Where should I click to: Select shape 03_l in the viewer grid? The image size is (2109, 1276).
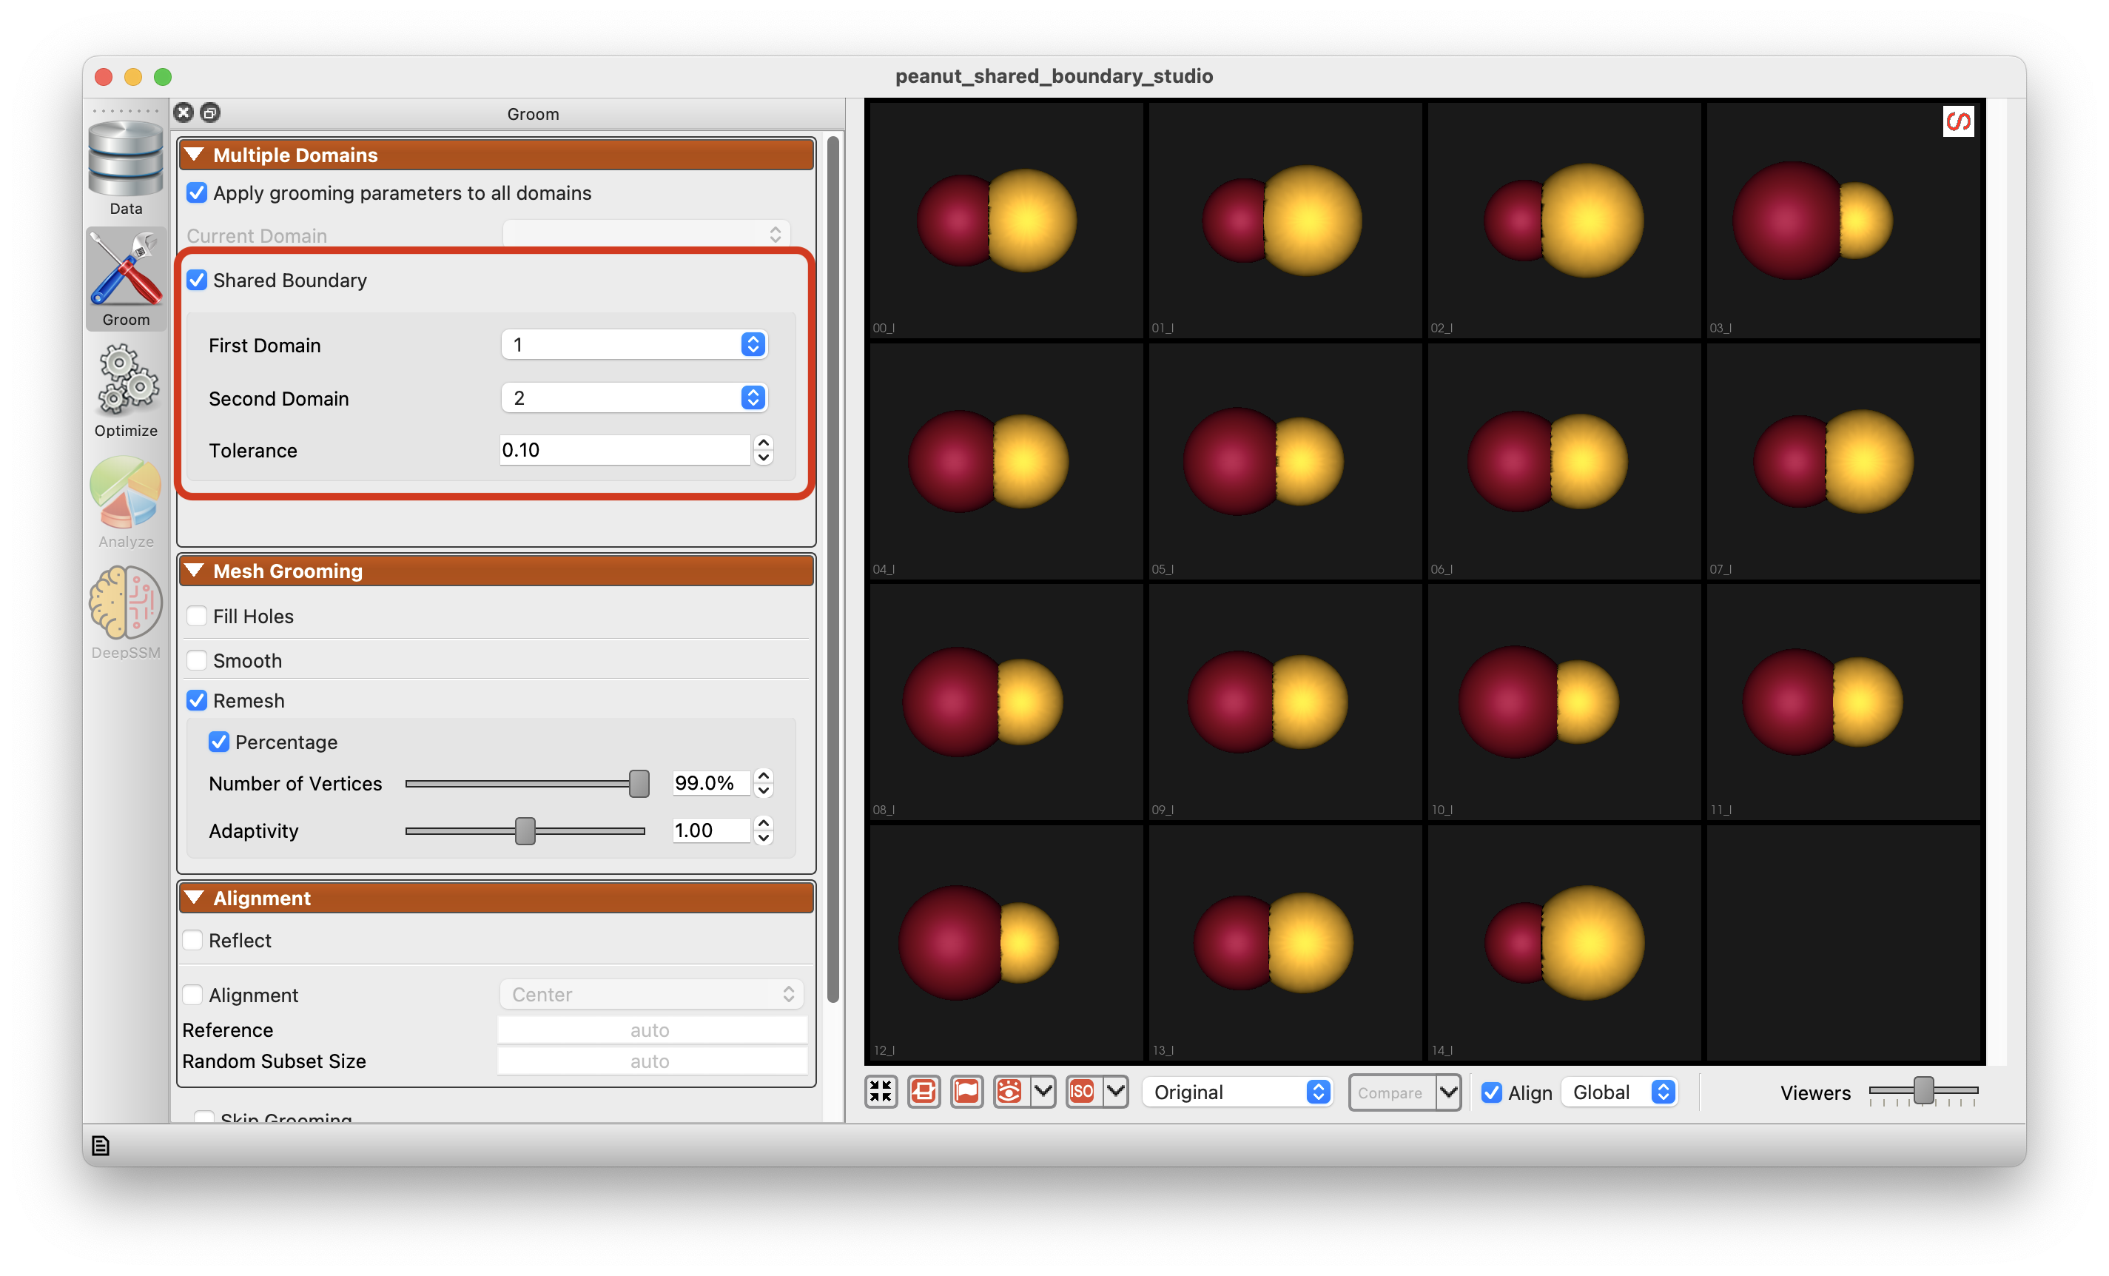pyautogui.click(x=1843, y=220)
